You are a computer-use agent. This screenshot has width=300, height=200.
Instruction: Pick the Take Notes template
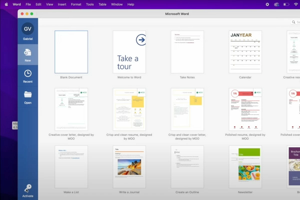187,52
